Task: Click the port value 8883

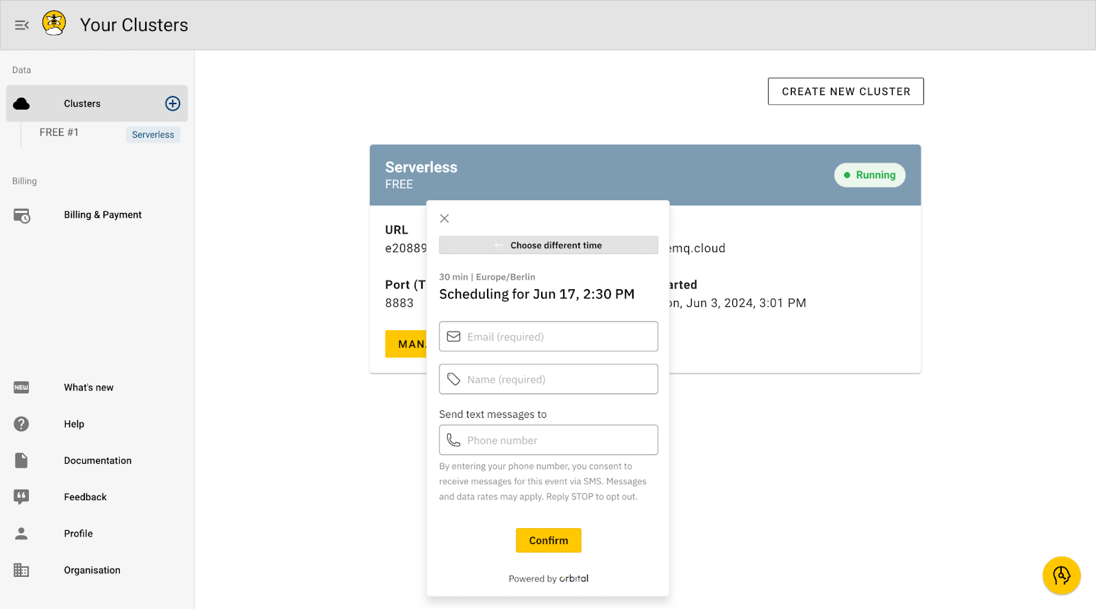Action: click(x=399, y=303)
